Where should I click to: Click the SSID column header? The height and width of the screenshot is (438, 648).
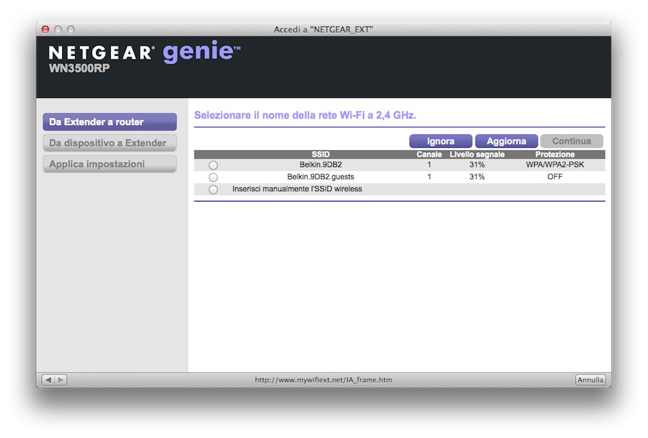pyautogui.click(x=320, y=155)
